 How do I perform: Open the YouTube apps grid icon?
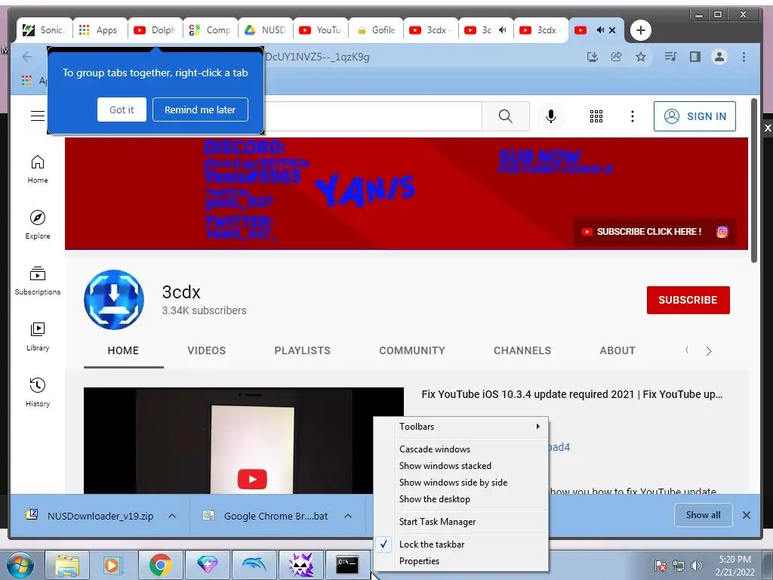(596, 116)
